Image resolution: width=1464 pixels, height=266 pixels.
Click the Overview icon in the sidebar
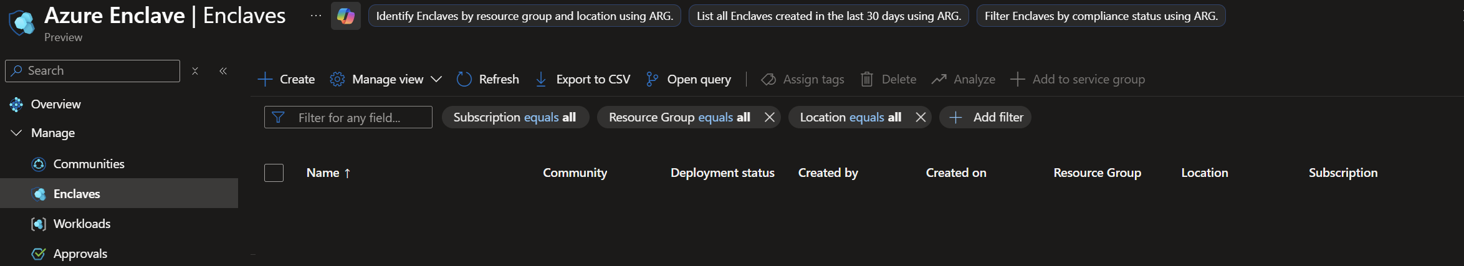click(16, 104)
